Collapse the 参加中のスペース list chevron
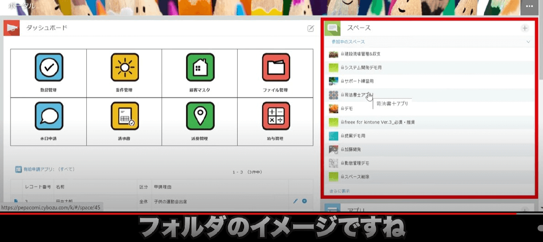Screen dimensions: 543x242 [x=528, y=42]
